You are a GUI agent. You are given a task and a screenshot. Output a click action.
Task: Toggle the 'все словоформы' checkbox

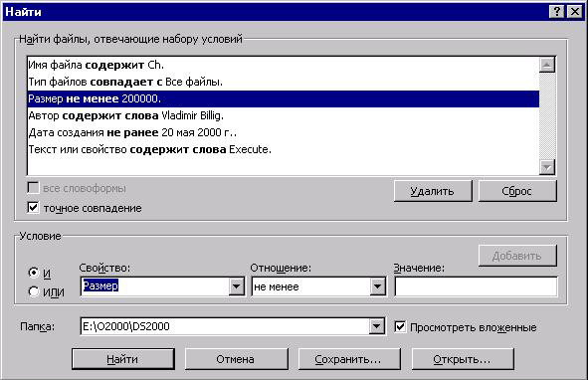click(33, 188)
